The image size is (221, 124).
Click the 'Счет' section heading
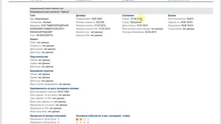[32, 15]
